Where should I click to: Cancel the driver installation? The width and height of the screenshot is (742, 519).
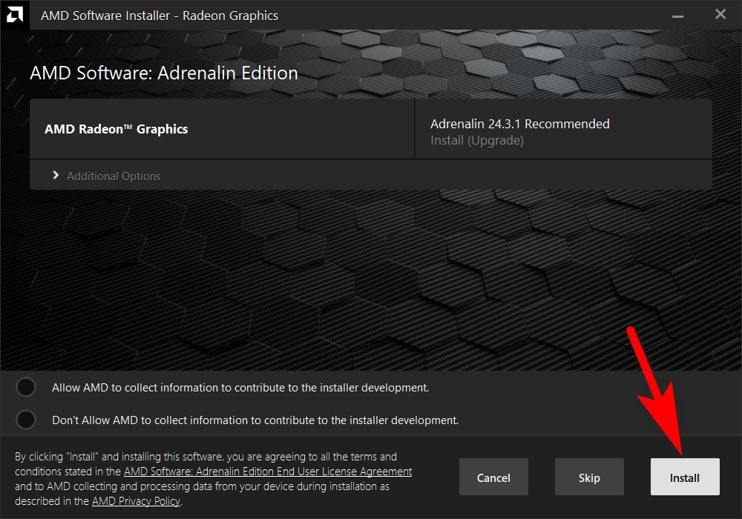click(x=493, y=477)
